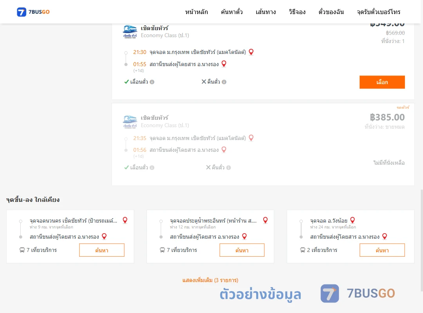Click info icon beside เลื่อนตั๋ว on 21:30 trip
This screenshot has height=313, width=423.
(x=152, y=82)
